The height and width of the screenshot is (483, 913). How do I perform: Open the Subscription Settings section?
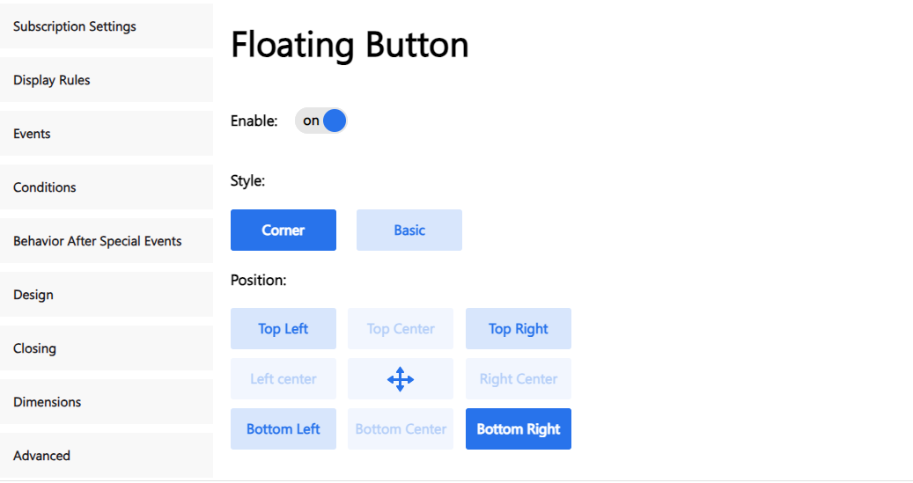coord(107,26)
